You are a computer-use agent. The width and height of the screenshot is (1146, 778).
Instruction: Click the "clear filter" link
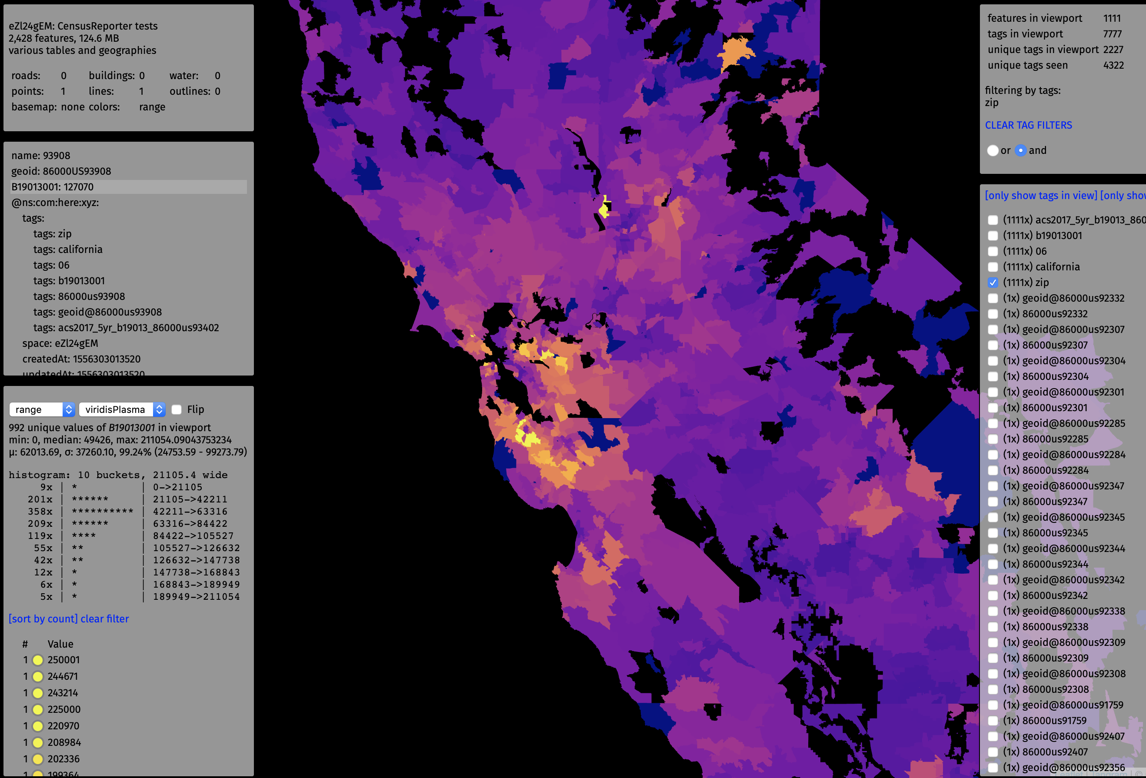click(104, 619)
